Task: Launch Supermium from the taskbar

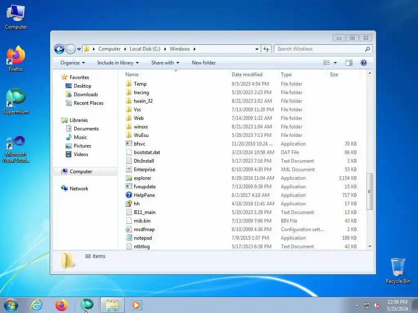Action: (87, 305)
